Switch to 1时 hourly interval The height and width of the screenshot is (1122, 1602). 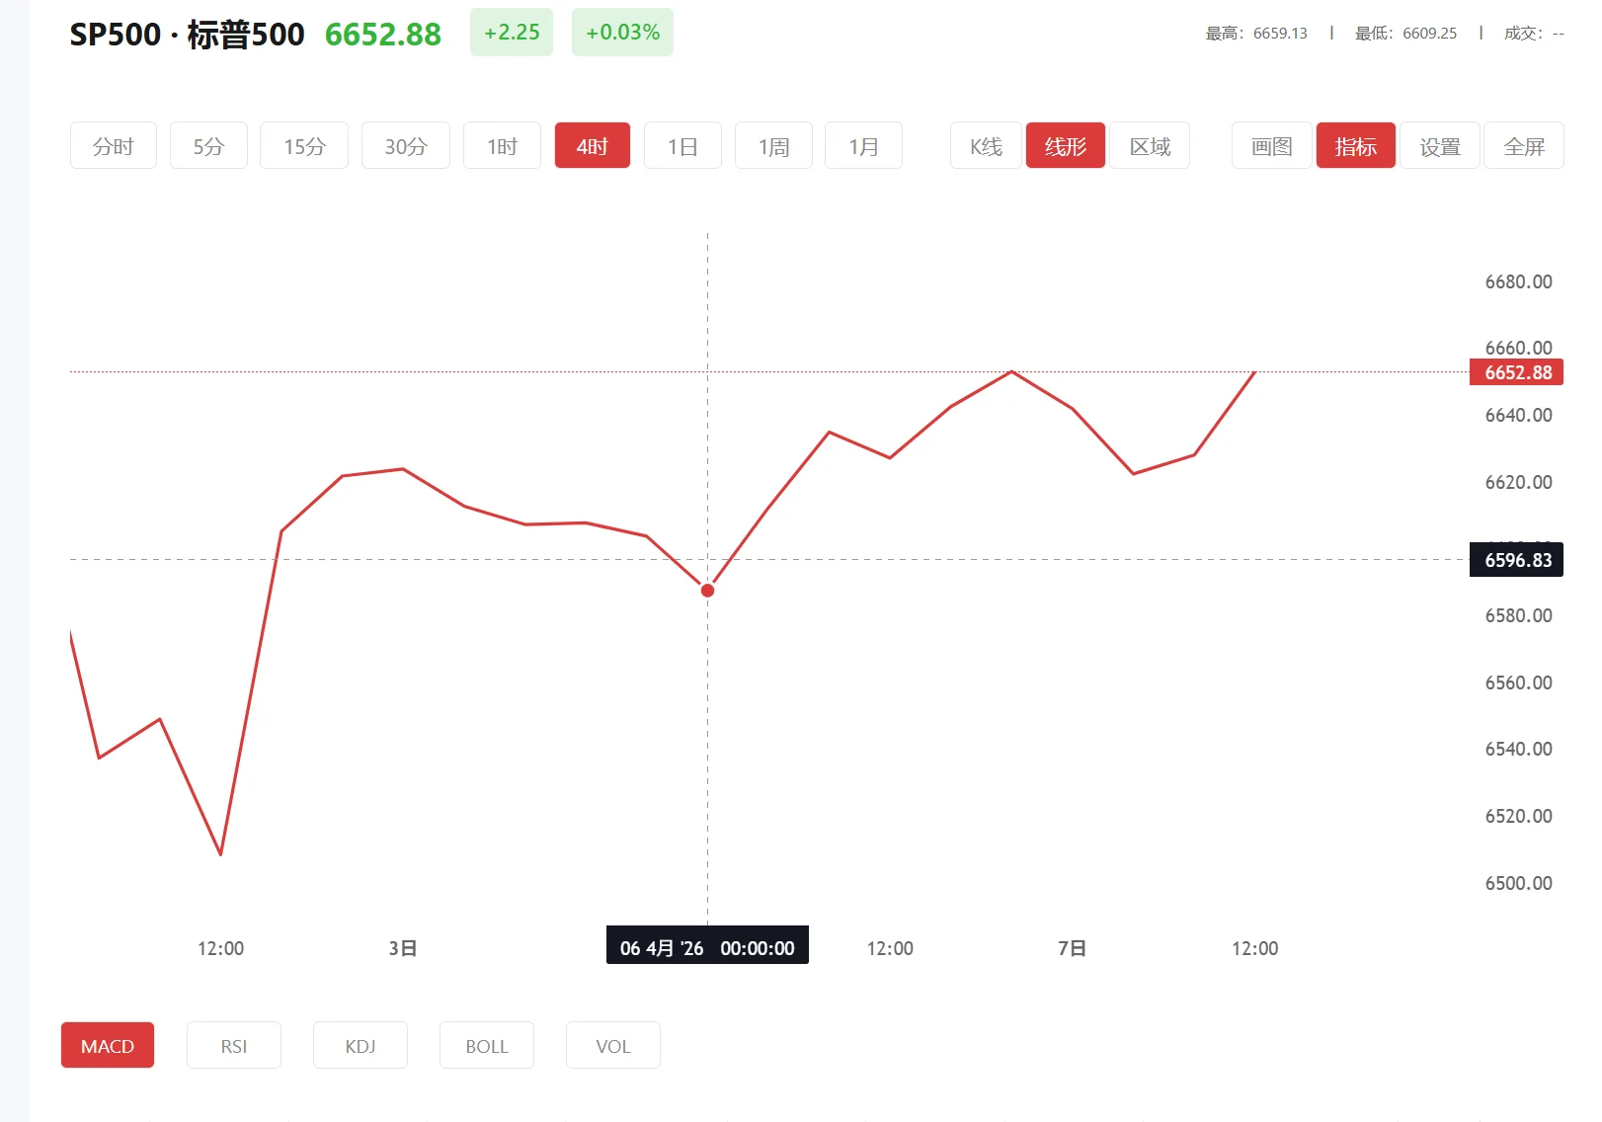[502, 146]
